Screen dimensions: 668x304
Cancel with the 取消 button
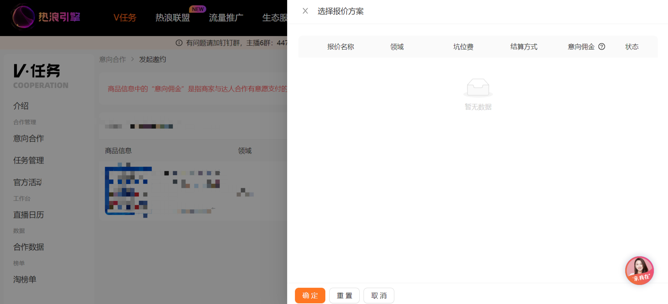click(x=379, y=296)
